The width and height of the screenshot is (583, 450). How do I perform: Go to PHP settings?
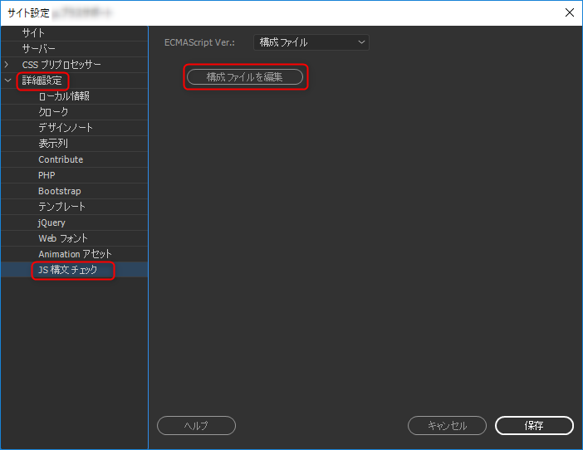pyautogui.click(x=47, y=175)
